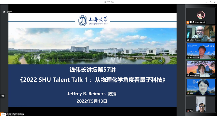Click the host badge icon on first participant tile
This screenshot has width=217, height=116.
click(x=188, y=22)
